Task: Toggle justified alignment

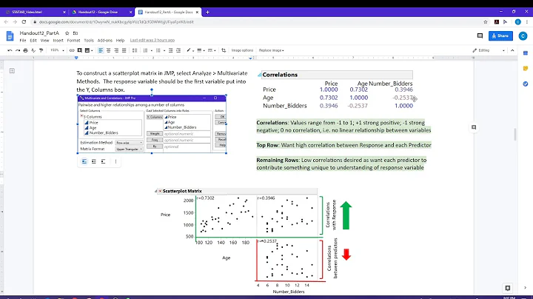Action: click(x=124, y=50)
